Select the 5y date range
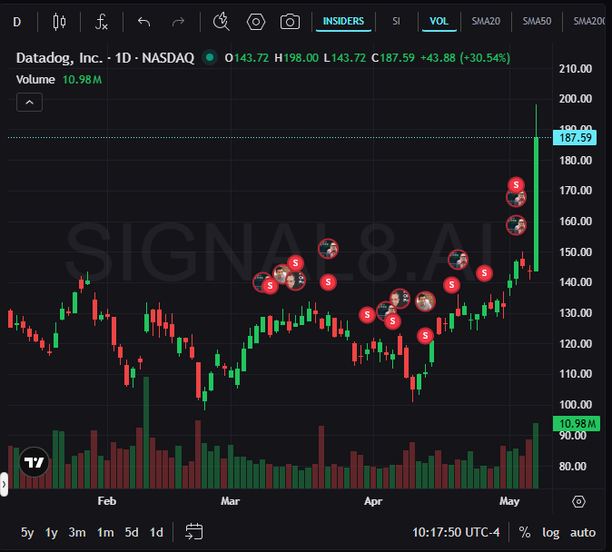The height and width of the screenshot is (552, 612). point(27,532)
